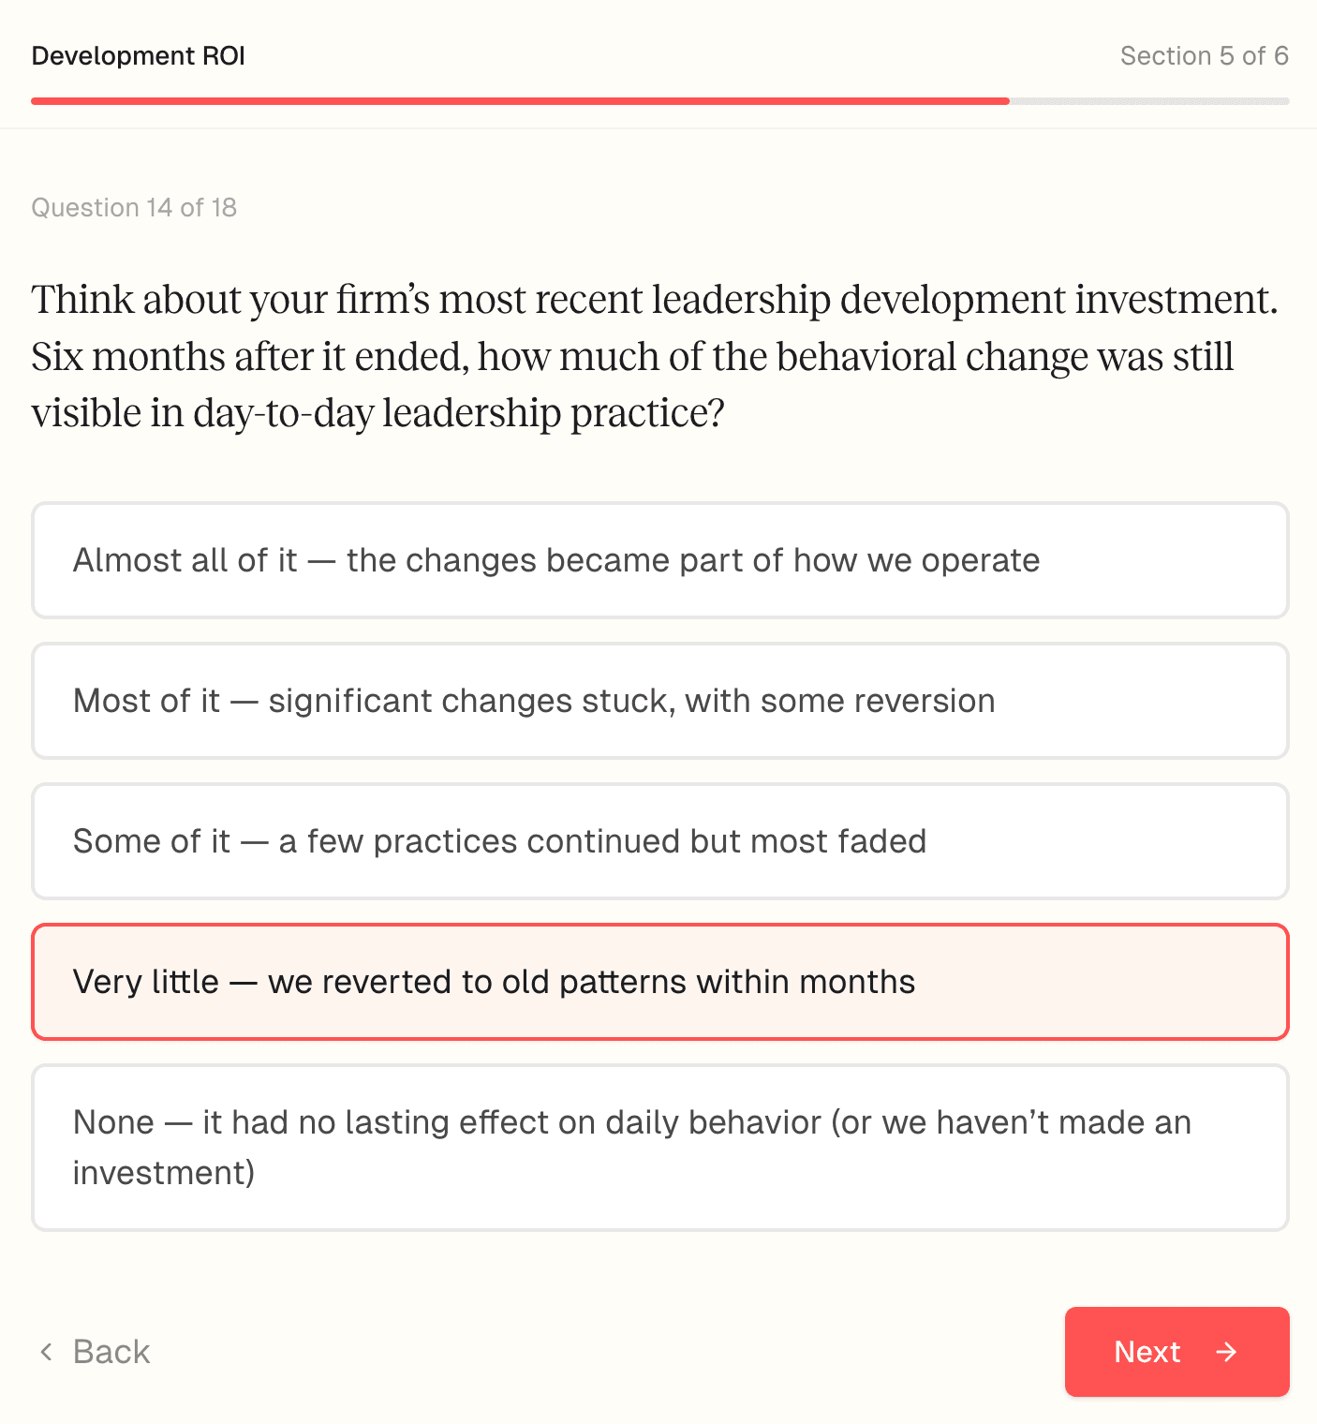Click the 'Question 14 of 18' counter

(134, 207)
